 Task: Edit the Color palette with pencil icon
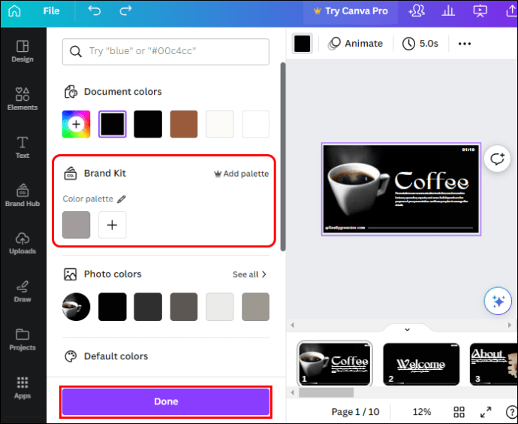(x=122, y=198)
